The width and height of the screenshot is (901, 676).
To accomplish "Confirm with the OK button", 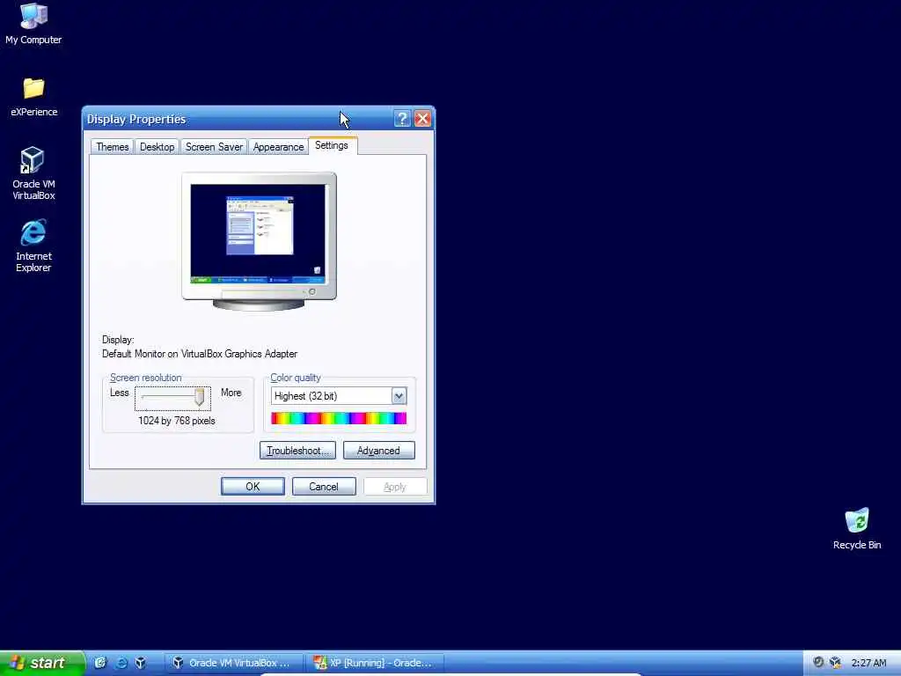I will point(253,487).
